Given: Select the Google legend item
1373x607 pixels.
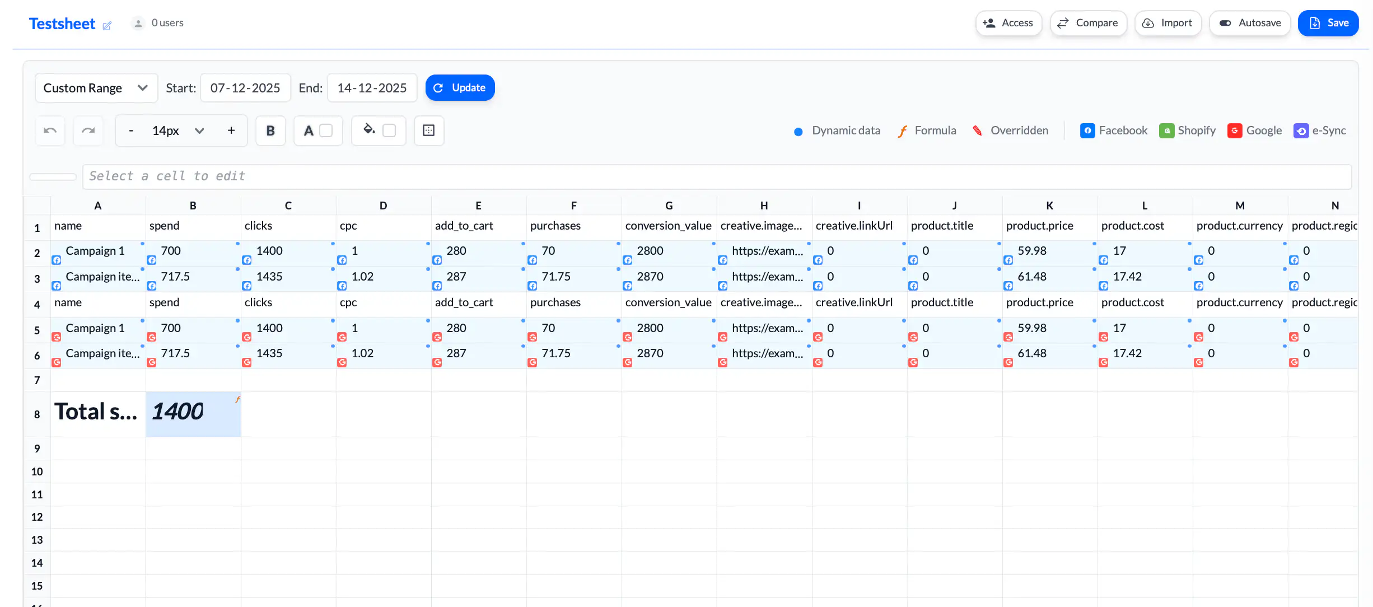Looking at the screenshot, I should click(x=1254, y=130).
